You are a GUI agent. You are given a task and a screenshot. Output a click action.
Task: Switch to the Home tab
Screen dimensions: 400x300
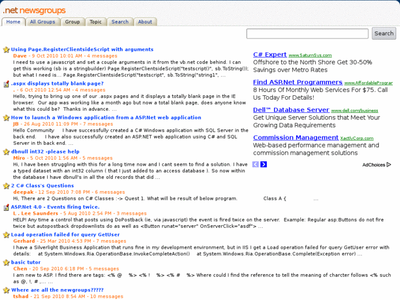click(x=13, y=22)
